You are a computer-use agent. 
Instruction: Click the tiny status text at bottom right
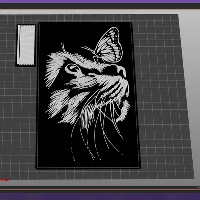[198, 188]
